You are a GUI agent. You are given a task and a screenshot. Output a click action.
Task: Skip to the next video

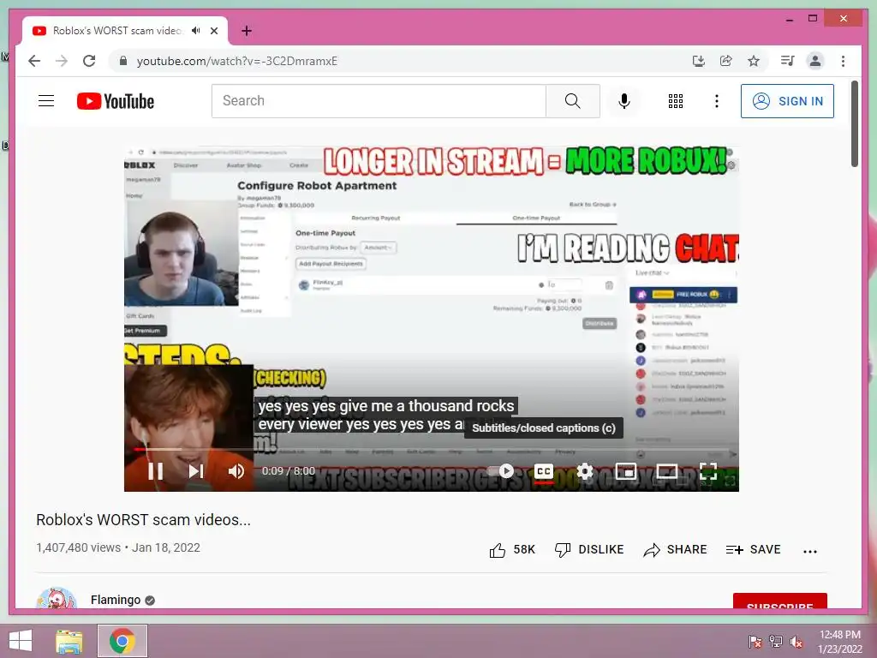coord(196,471)
